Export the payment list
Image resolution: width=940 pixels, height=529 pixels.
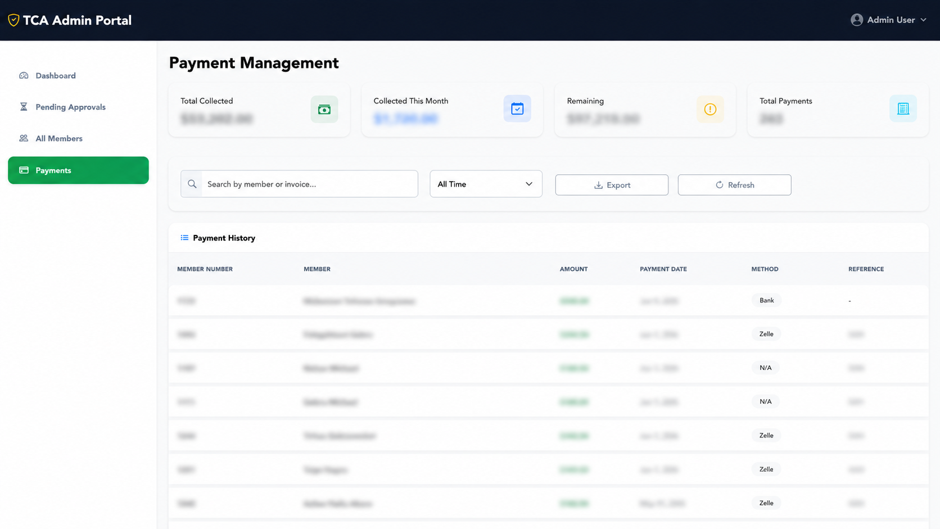click(x=612, y=185)
